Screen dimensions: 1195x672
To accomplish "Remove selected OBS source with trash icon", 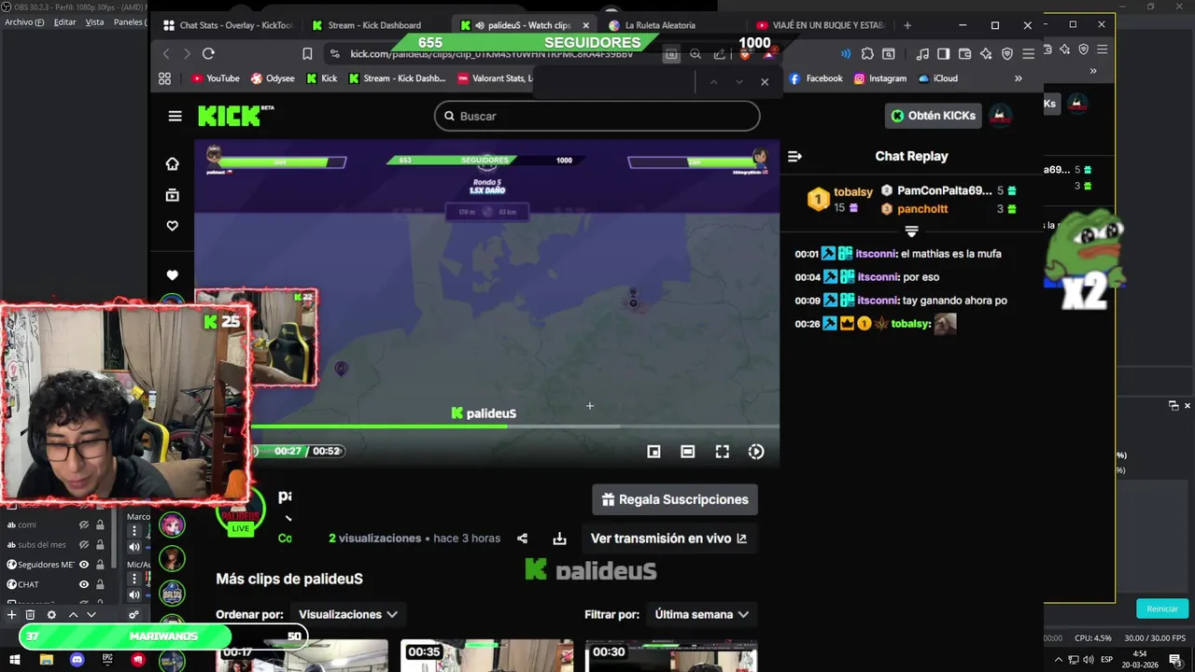I will tap(30, 614).
